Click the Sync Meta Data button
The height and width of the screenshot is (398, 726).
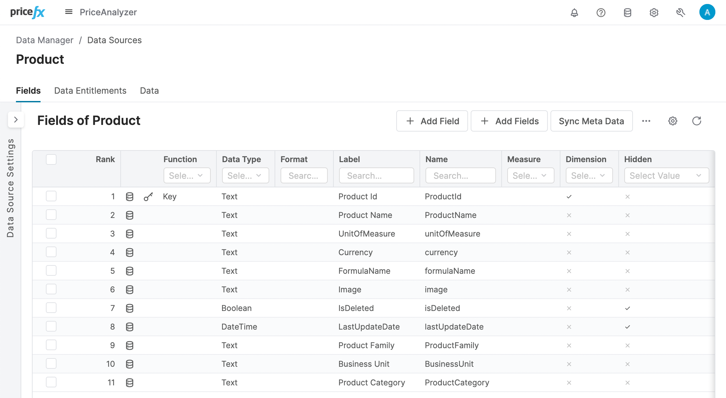coord(591,121)
